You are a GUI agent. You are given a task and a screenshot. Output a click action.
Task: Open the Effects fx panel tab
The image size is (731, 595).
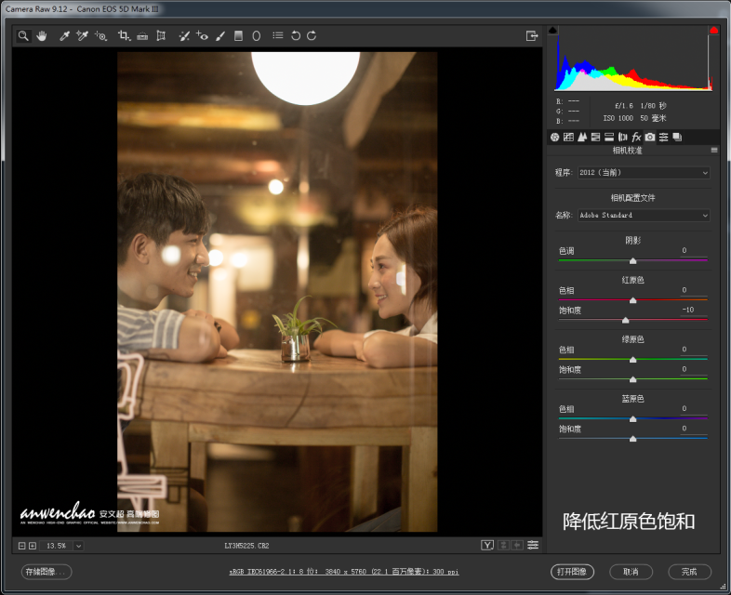point(636,137)
